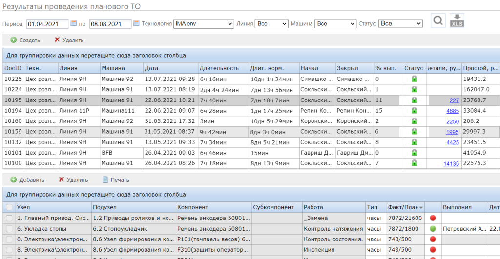
Task: Open calendar picker for end date
Action: 137,23
